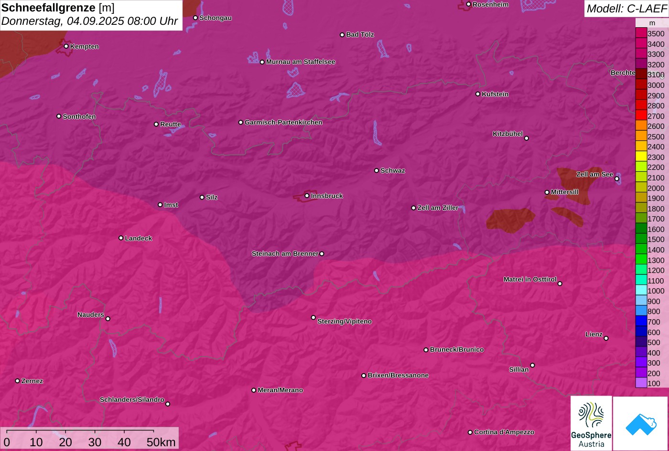Image resolution: width=669 pixels, height=451 pixels.
Task: Click the Sillian marker dot
Action: point(532,366)
